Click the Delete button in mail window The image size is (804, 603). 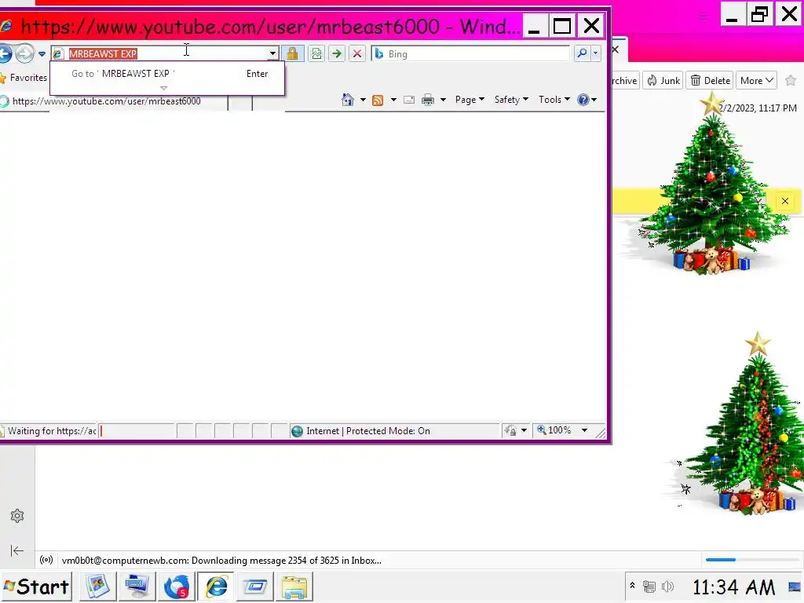(x=710, y=81)
